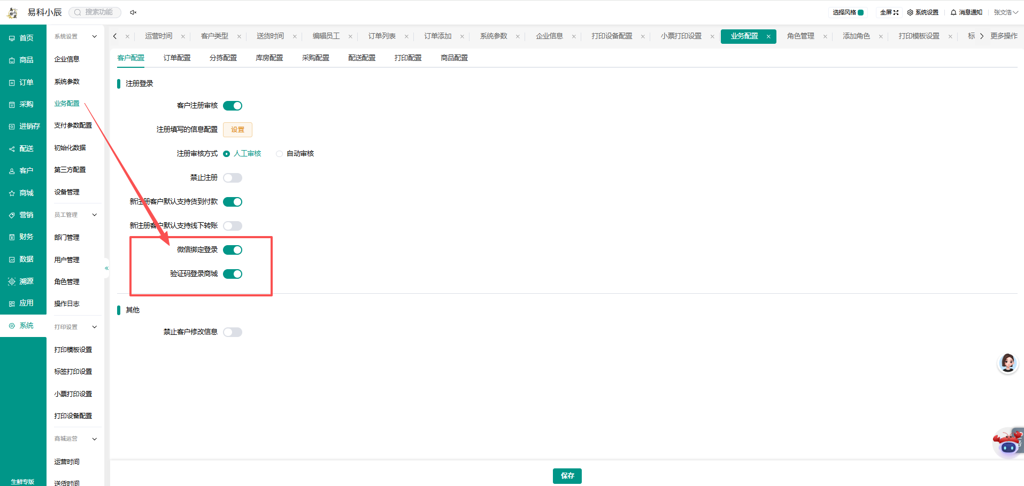Open 客户 section in sidebar
Viewport: 1024px width, 486px height.
point(22,170)
